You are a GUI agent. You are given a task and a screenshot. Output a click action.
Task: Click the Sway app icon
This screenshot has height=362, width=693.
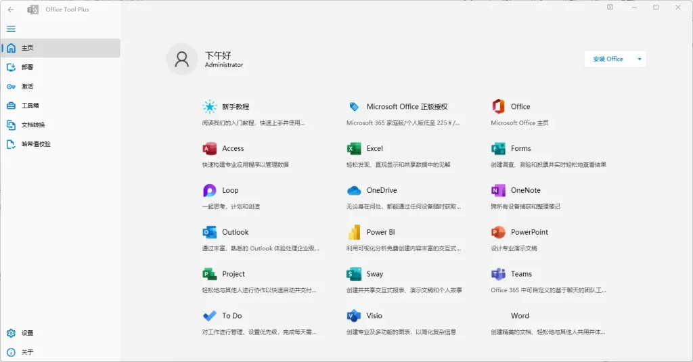354,274
